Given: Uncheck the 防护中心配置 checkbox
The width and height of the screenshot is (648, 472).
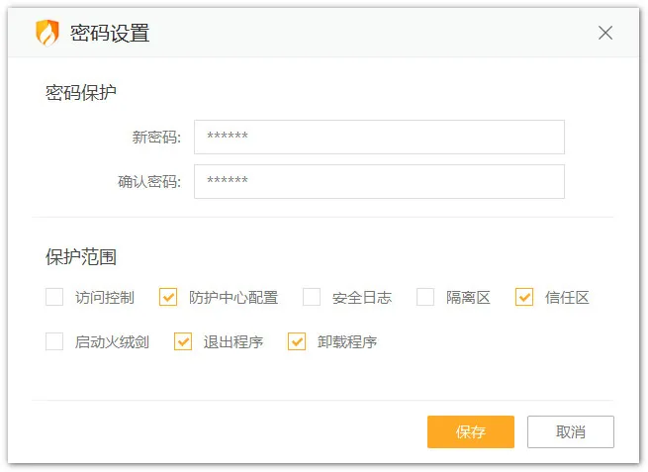Looking at the screenshot, I should tap(168, 297).
